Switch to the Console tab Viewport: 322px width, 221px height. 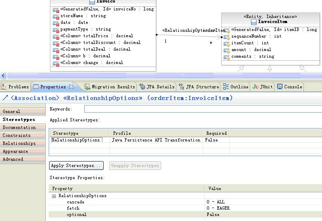[290, 87]
